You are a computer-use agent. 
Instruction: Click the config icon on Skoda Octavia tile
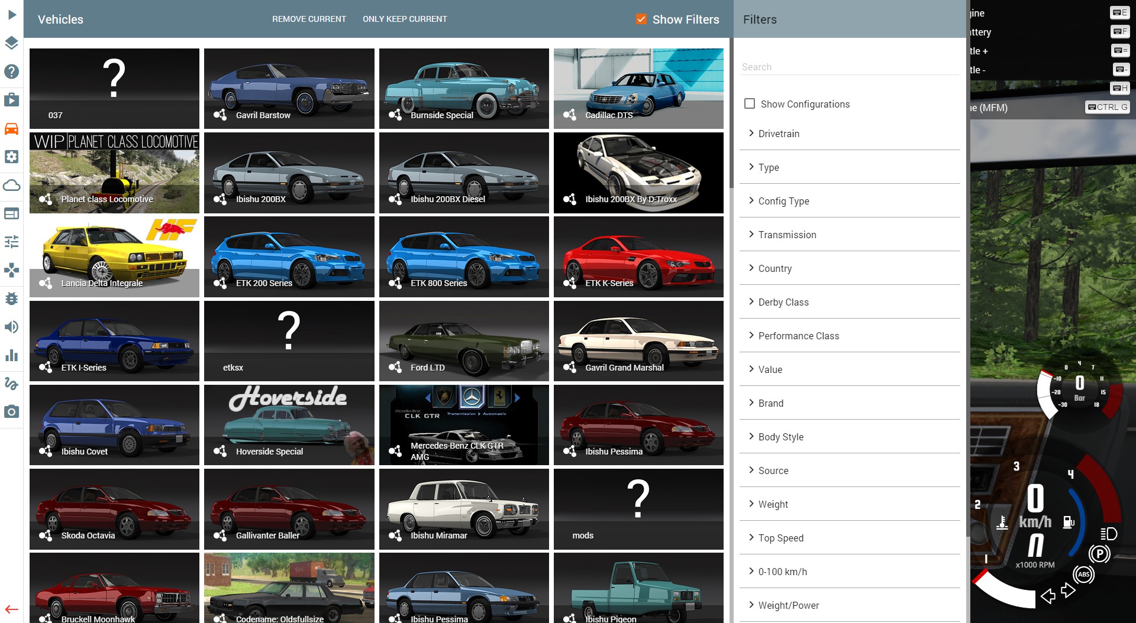tap(45, 535)
